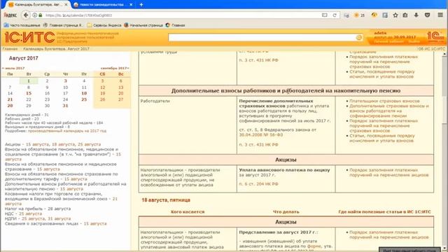Click the browser back arrow button
The height and width of the screenshot is (252, 448).
(x=26, y=15)
